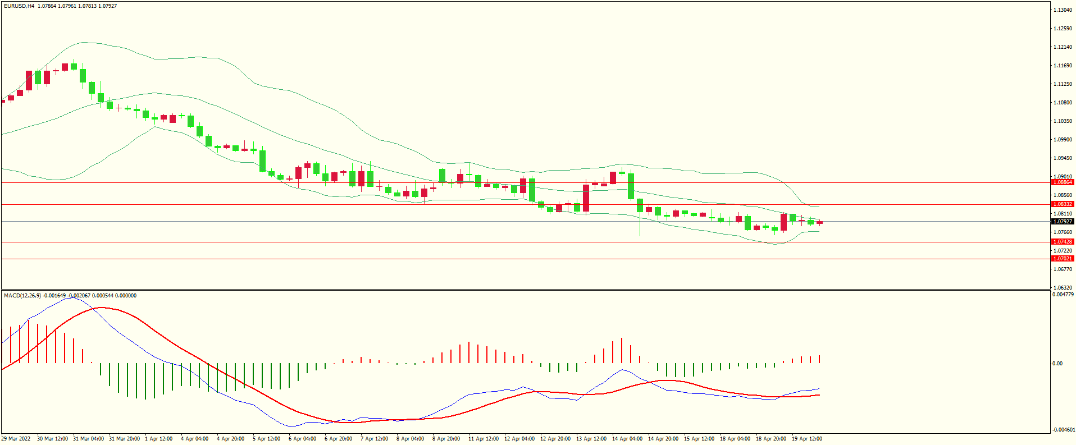Click the black 1.07927 current price tag
This screenshot has height=445, width=1076.
coord(1063,222)
